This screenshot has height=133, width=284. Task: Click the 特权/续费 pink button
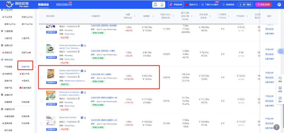(x=263, y=4)
